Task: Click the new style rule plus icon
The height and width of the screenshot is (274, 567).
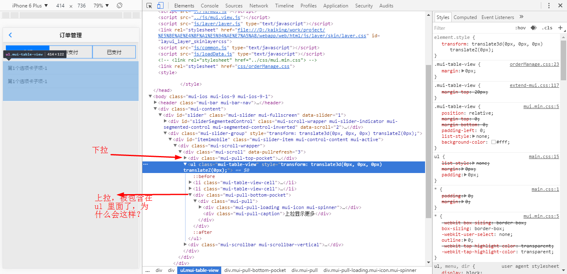Action: tap(560, 28)
